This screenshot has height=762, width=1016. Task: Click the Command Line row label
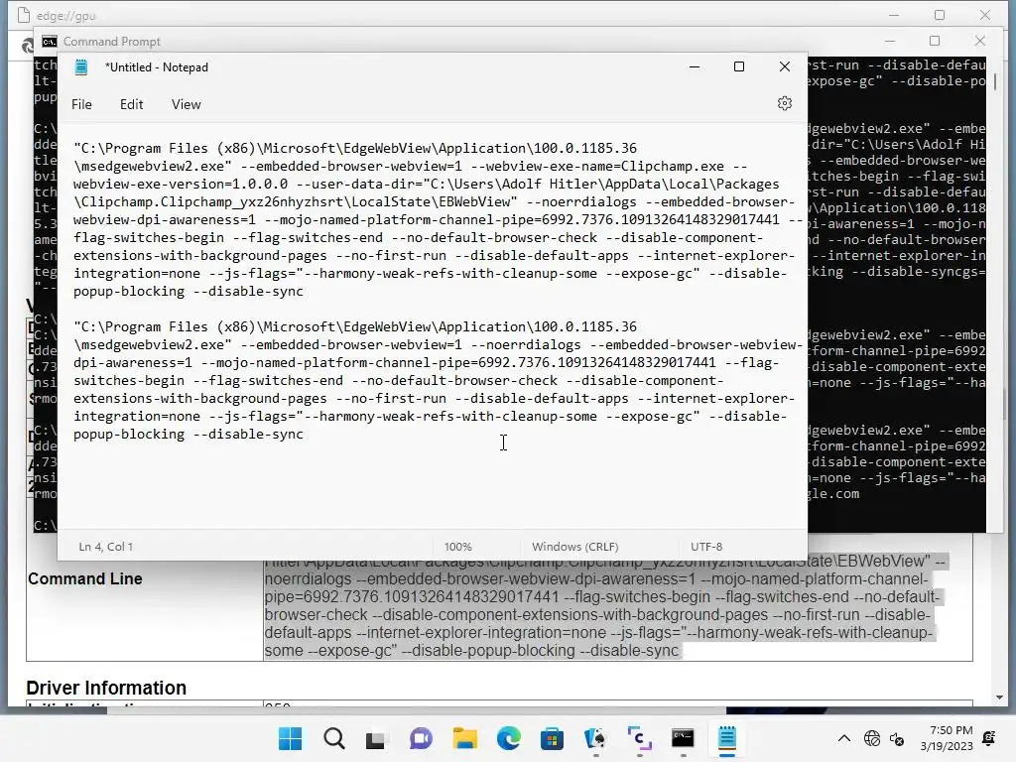(85, 578)
